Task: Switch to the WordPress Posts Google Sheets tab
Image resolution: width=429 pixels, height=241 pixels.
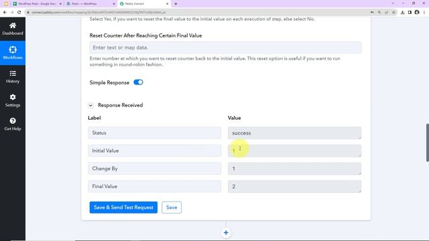Action: click(x=36, y=4)
